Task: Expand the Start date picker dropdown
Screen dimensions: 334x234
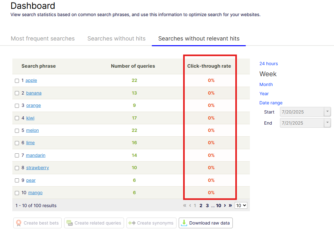Action: click(327, 112)
